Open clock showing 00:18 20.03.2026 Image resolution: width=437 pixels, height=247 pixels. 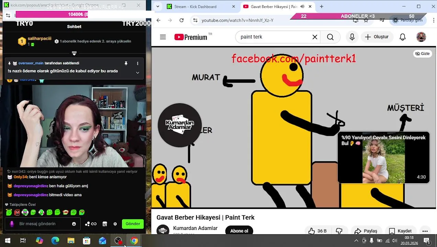[409, 240]
